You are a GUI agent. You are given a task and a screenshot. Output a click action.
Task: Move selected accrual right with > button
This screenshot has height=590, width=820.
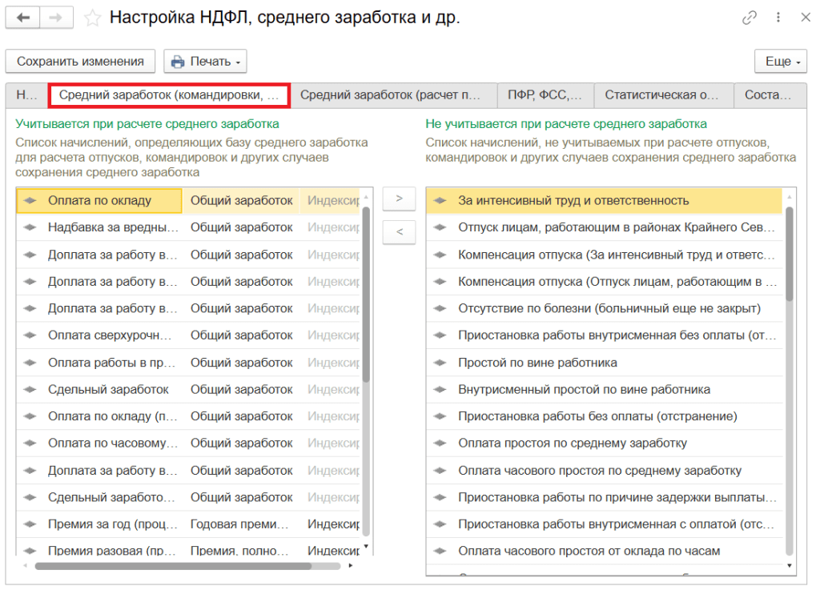tap(400, 199)
